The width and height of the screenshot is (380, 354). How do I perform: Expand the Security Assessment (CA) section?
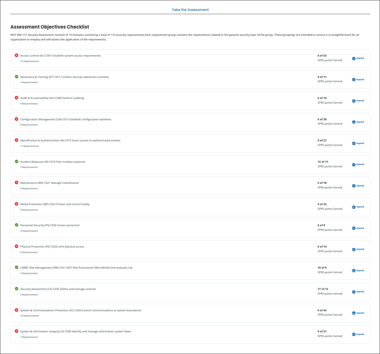(x=358, y=292)
